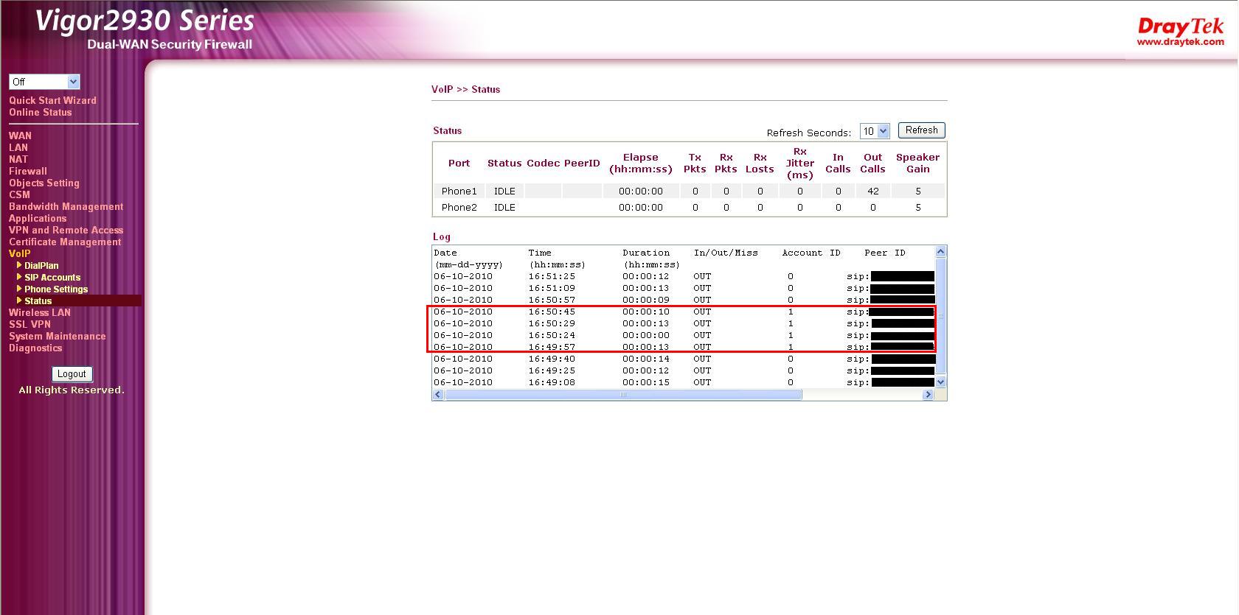Click the log horizontal scrollbar thumb
The image size is (1239, 615).
(x=623, y=395)
